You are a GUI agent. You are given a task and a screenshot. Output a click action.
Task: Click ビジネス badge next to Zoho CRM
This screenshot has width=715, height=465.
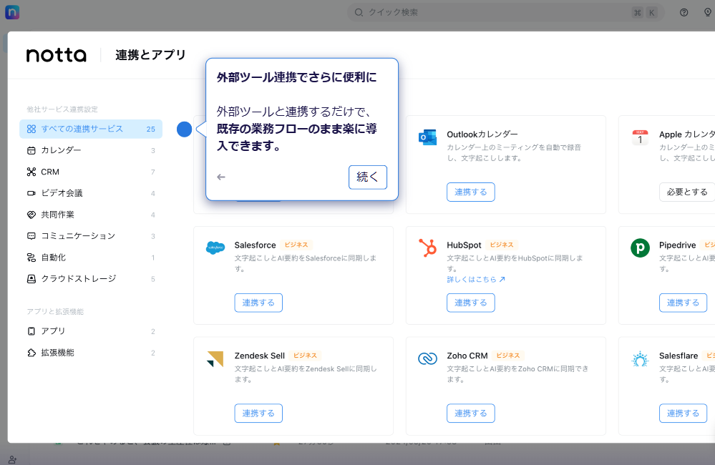pyautogui.click(x=508, y=356)
